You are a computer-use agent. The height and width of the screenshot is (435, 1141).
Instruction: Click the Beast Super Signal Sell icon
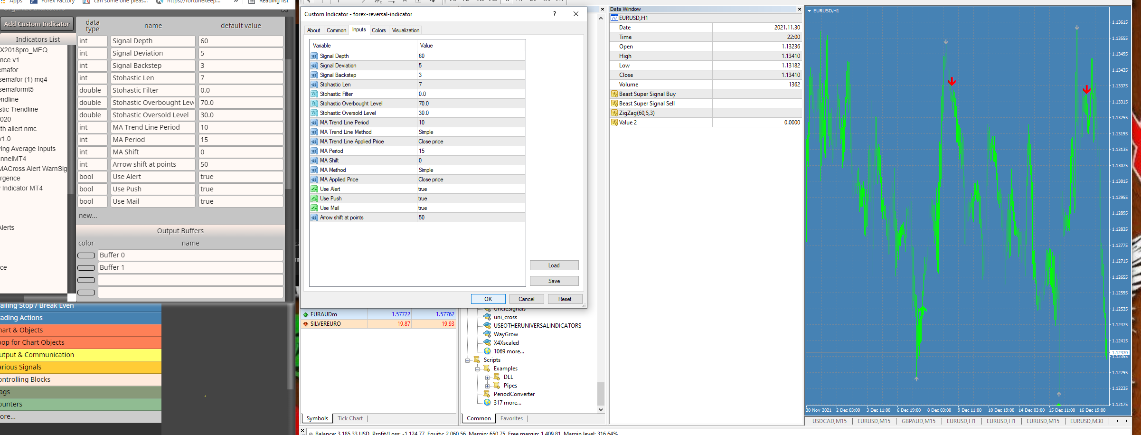[x=614, y=104]
